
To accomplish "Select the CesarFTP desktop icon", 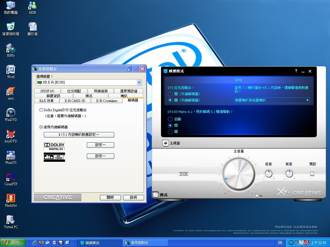I will (11, 179).
